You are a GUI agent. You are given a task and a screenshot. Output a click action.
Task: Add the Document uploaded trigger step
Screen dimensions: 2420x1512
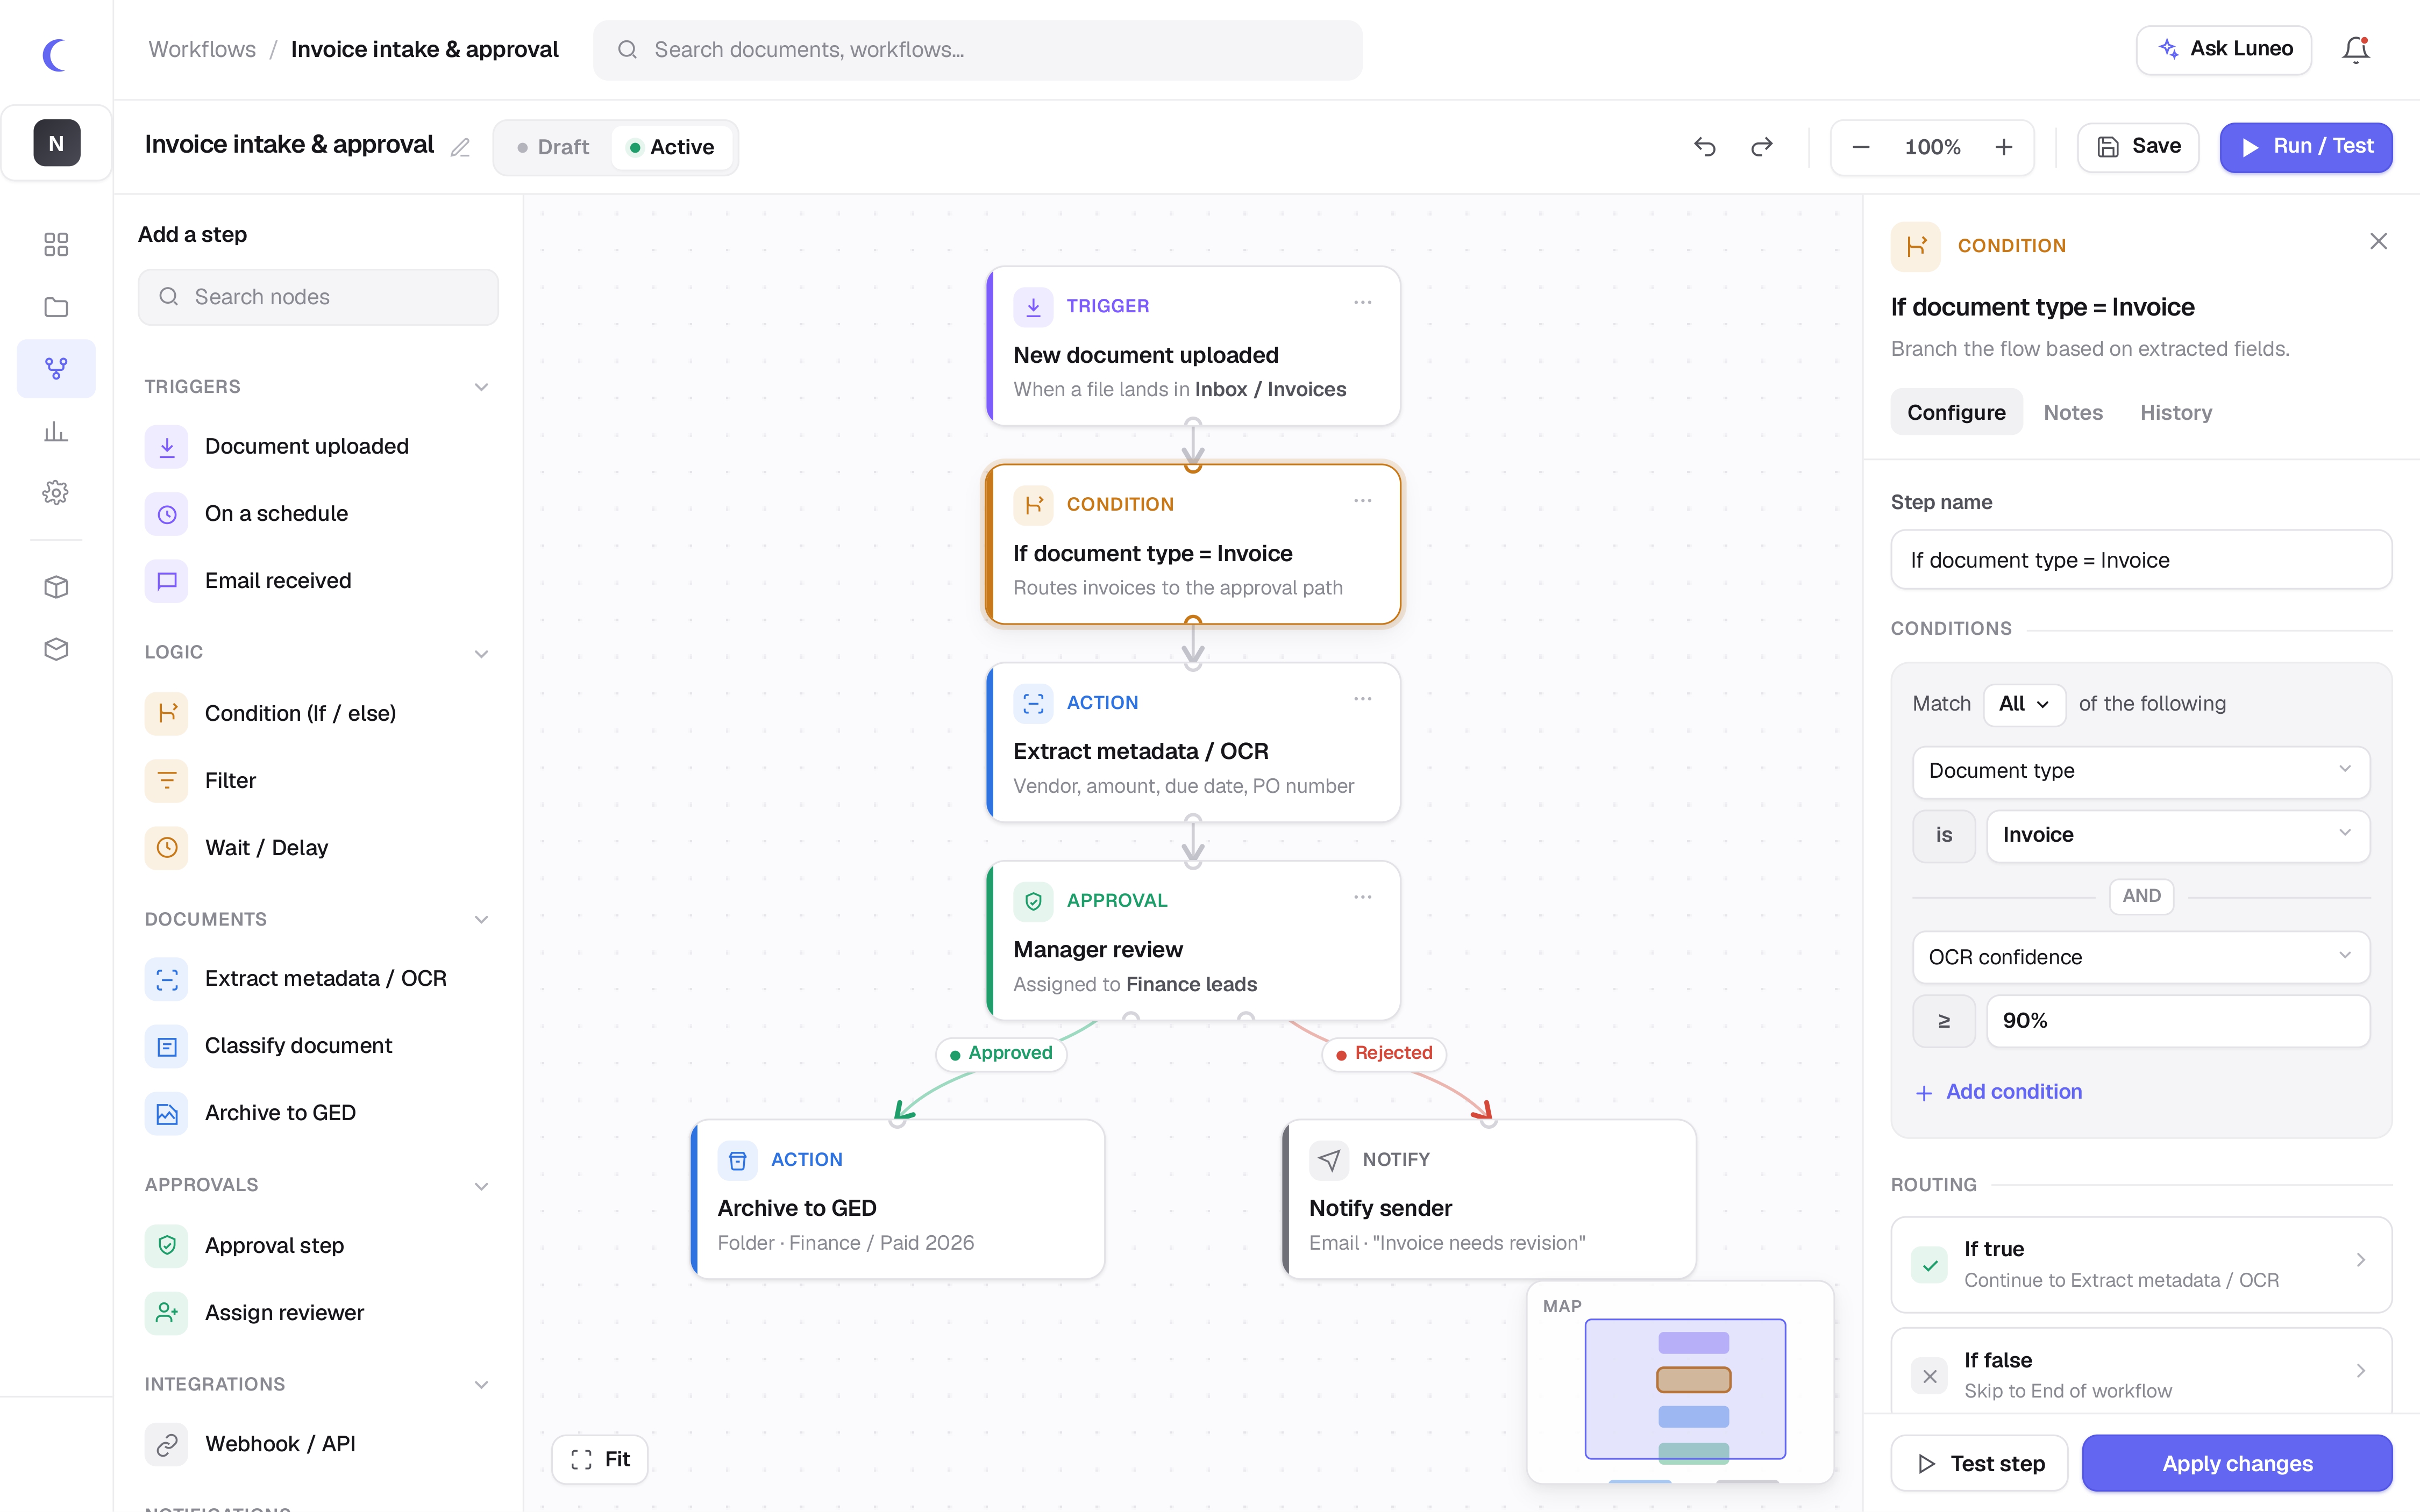point(318,446)
